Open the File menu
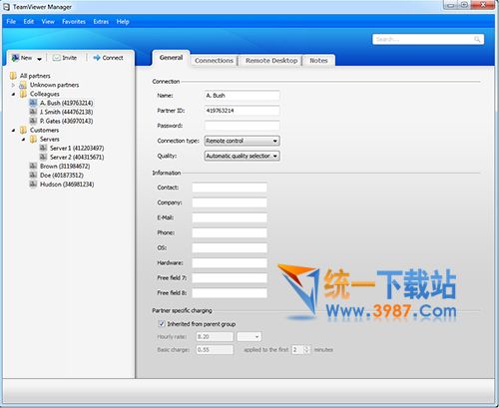 coord(11,22)
